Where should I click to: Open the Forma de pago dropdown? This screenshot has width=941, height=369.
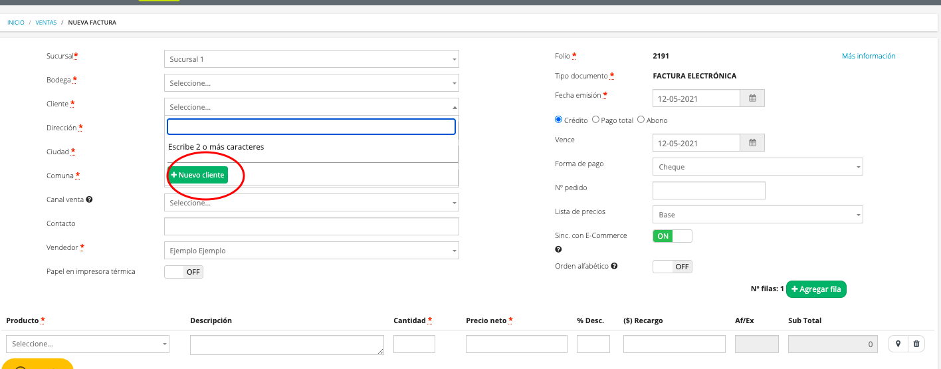click(758, 167)
